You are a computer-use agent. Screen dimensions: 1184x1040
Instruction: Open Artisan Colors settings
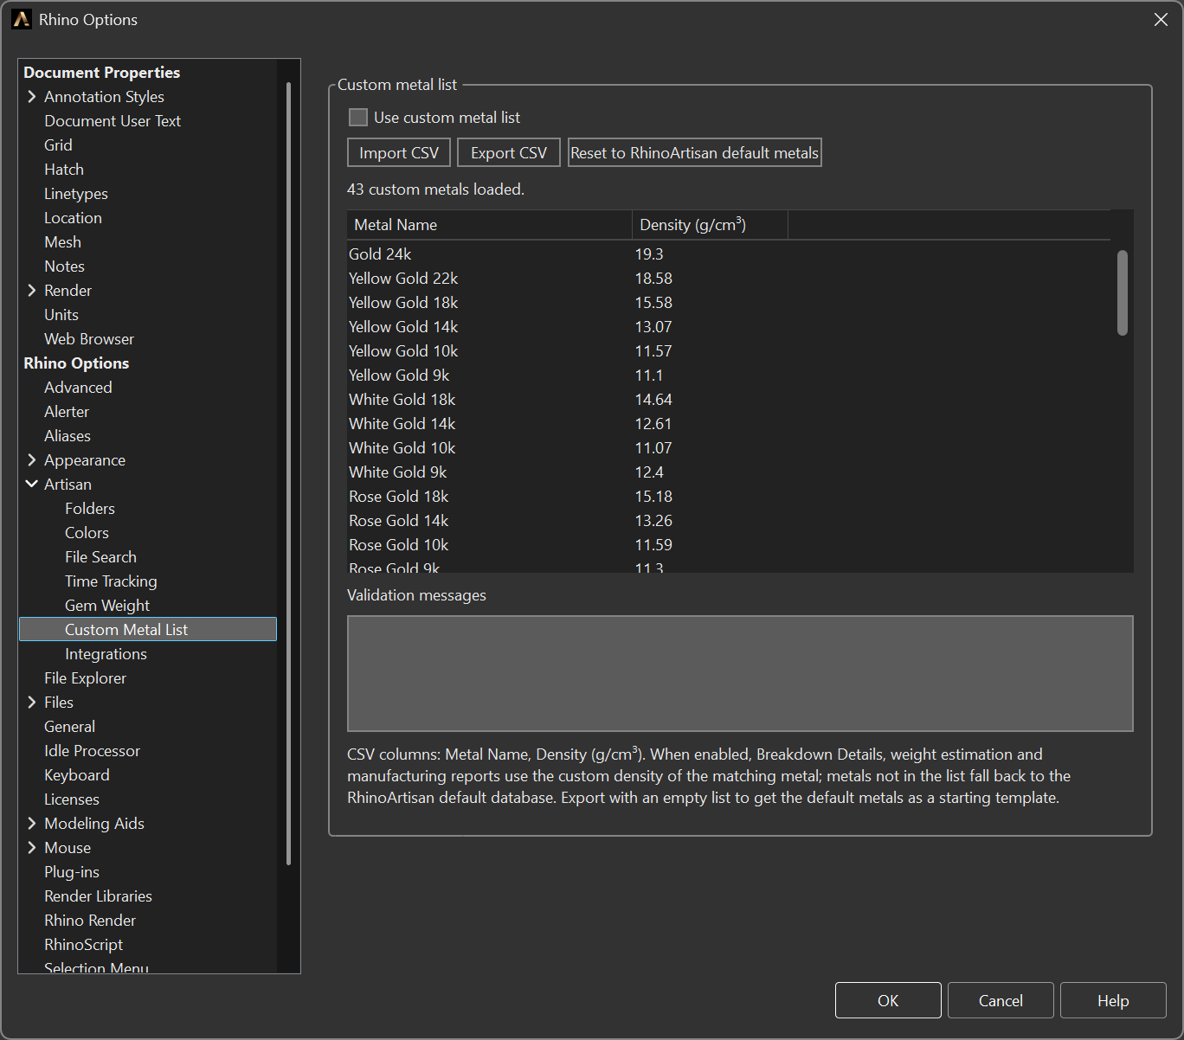coord(87,532)
